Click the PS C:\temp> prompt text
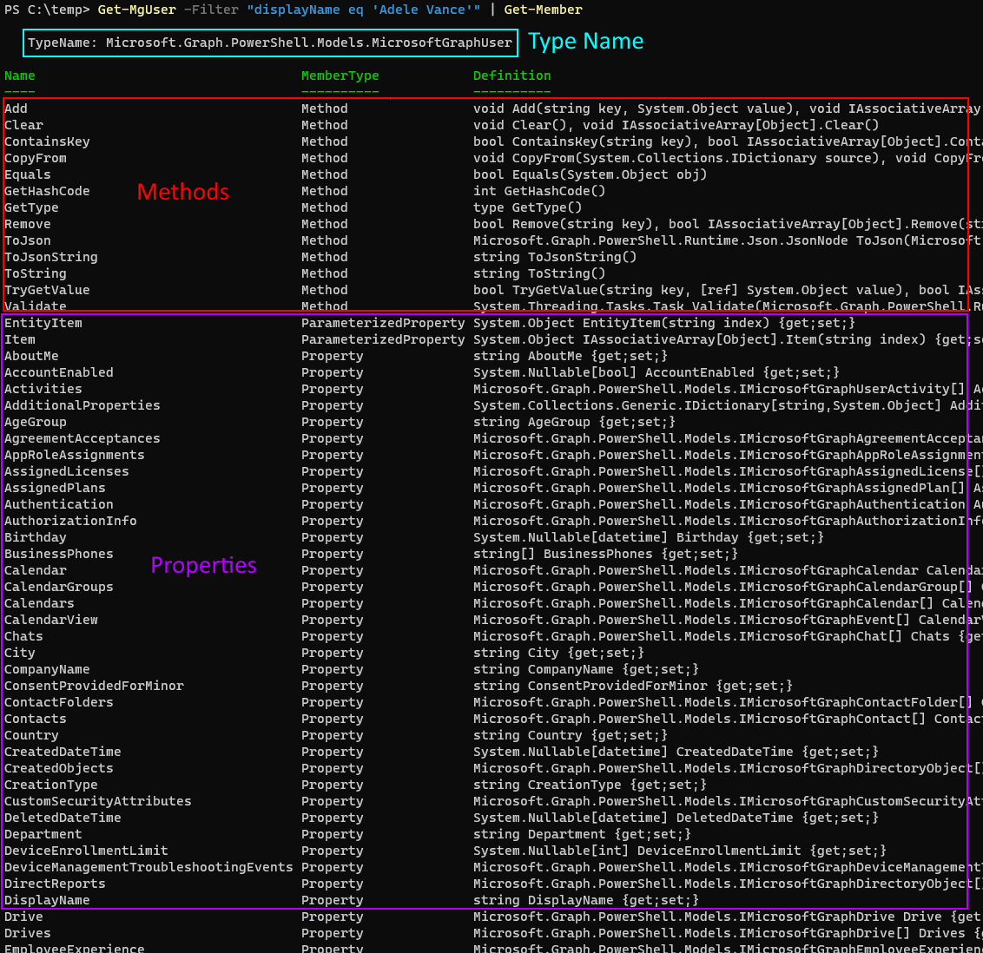Image resolution: width=983 pixels, height=953 pixels. click(x=47, y=10)
